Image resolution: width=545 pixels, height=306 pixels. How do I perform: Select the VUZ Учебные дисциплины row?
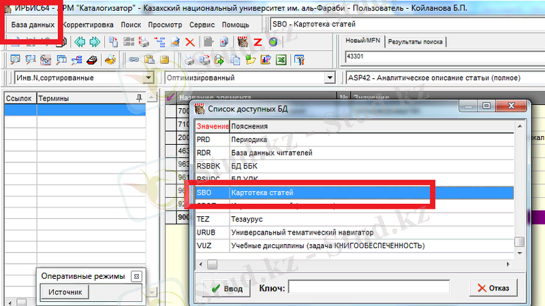354,245
